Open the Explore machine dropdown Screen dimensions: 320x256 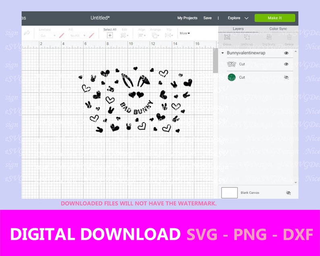click(238, 18)
